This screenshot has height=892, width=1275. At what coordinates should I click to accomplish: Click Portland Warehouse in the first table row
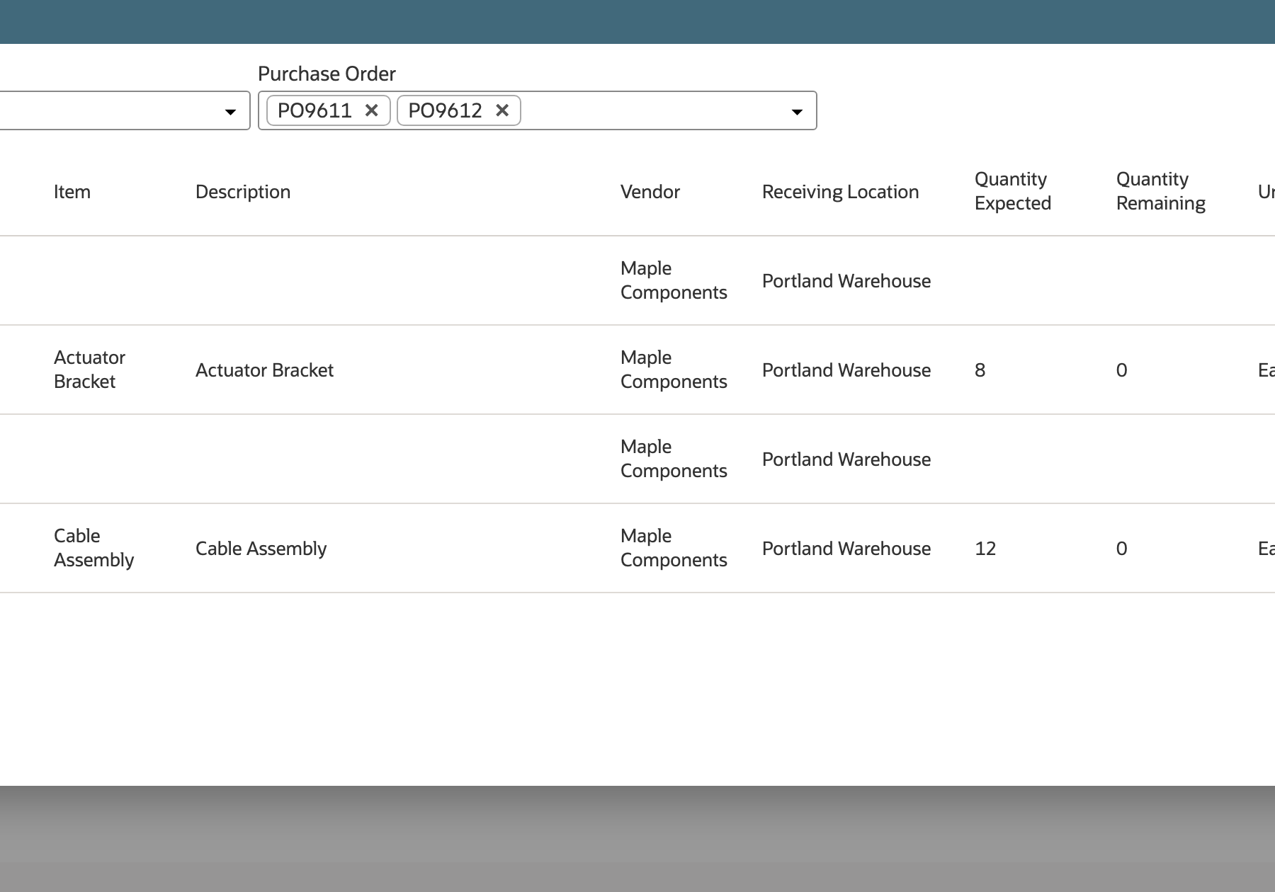[846, 281]
